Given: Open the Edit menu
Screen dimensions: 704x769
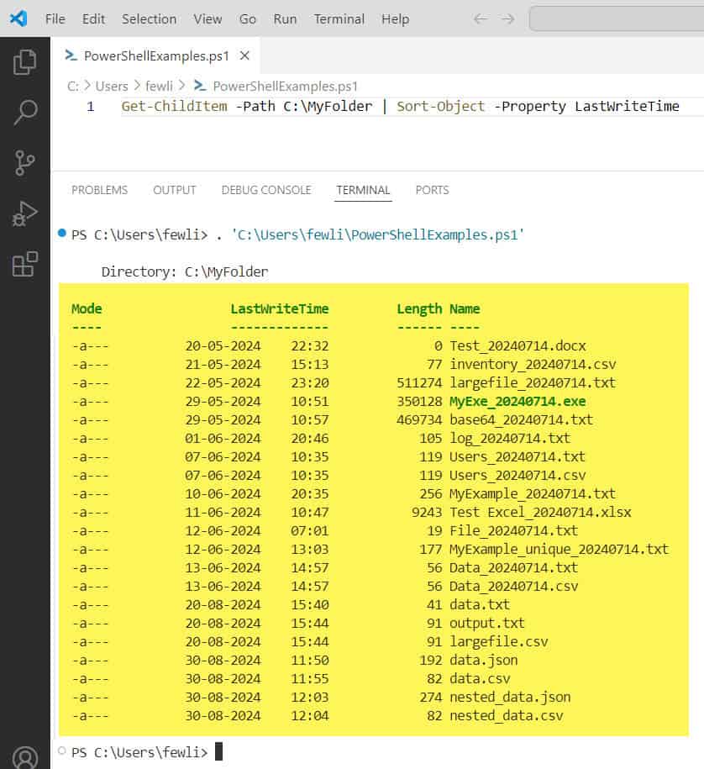Looking at the screenshot, I should 93,19.
